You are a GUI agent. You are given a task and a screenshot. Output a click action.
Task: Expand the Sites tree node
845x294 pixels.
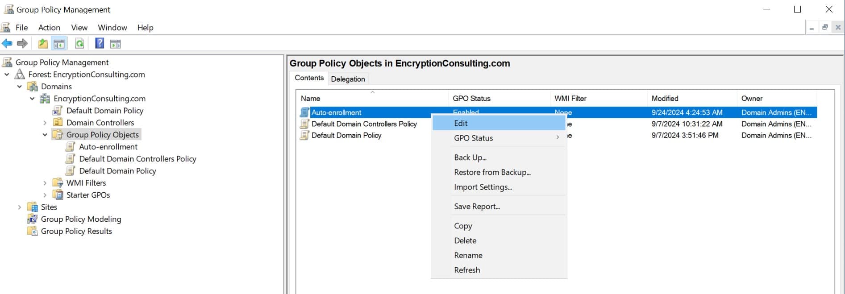click(19, 207)
